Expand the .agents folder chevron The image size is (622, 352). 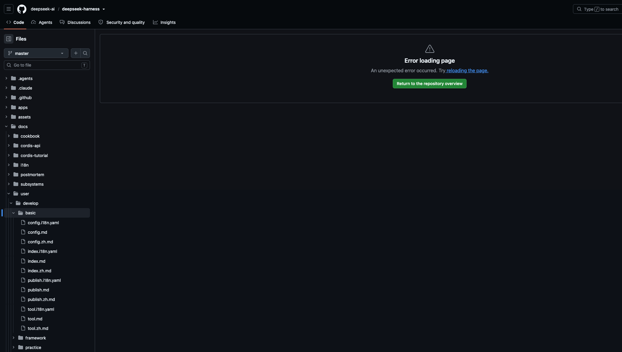tap(6, 78)
